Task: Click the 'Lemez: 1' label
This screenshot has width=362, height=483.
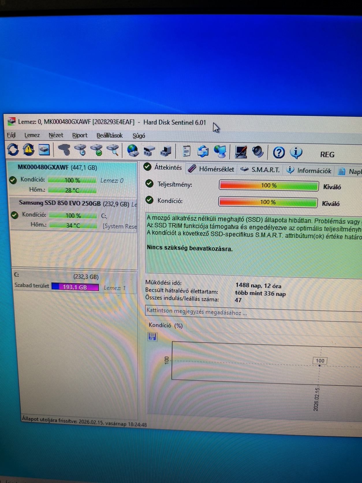Action: [115, 288]
